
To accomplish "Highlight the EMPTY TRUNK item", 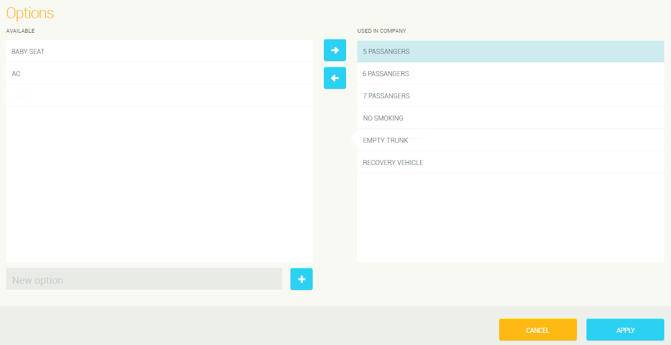I will click(386, 141).
